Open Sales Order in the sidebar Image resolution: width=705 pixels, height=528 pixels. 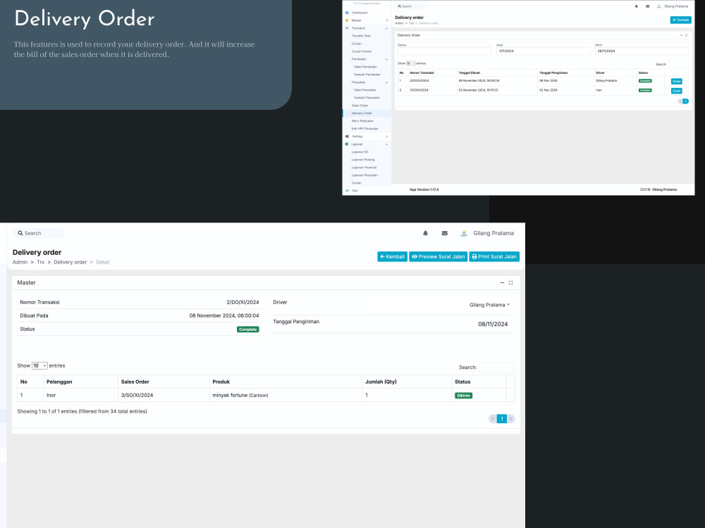(x=360, y=106)
